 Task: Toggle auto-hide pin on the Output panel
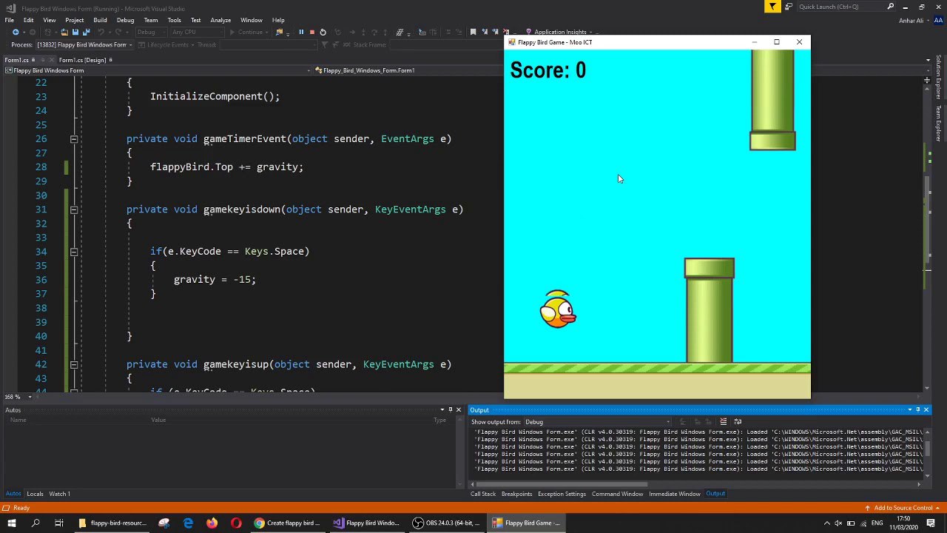[x=917, y=410]
